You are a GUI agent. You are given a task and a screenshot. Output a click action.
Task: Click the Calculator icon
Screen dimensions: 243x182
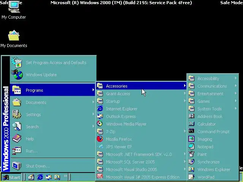(191, 124)
